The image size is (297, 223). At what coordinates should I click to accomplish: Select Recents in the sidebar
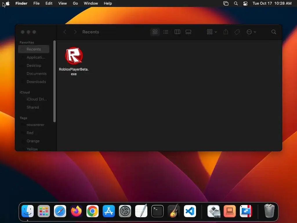click(34, 49)
